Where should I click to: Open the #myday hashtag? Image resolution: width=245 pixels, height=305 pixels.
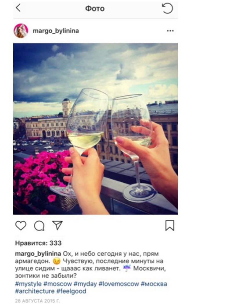(x=85, y=284)
